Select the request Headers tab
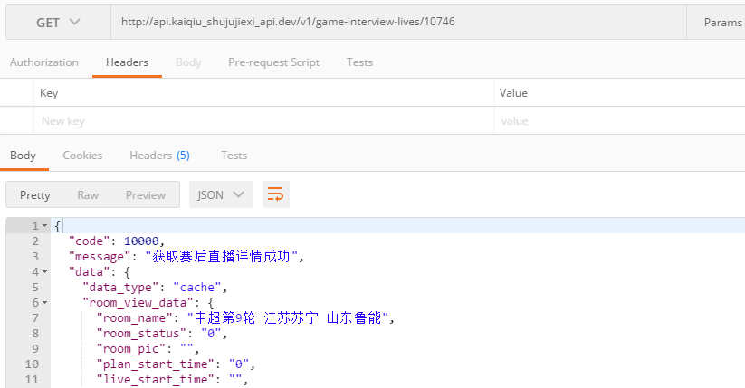Viewport: 745px width, 388px height. point(127,62)
